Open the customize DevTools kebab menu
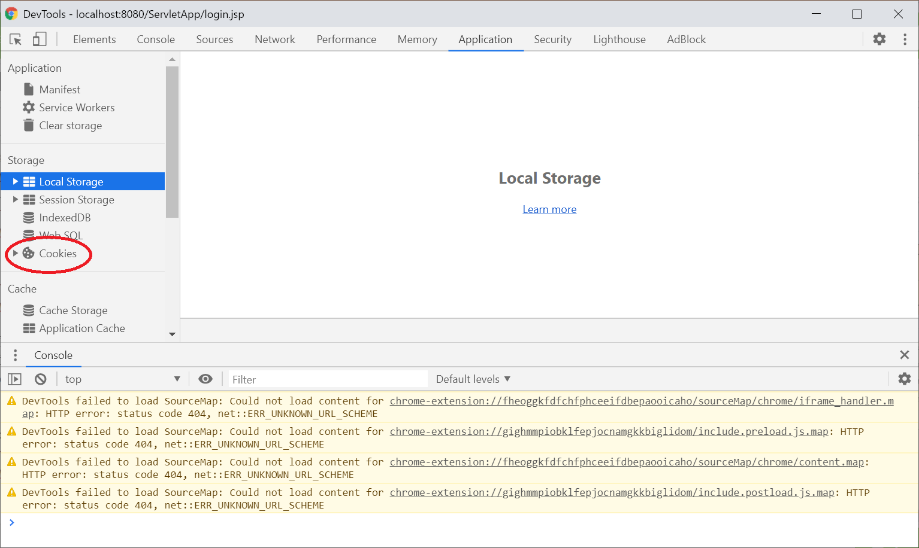 [x=905, y=39]
